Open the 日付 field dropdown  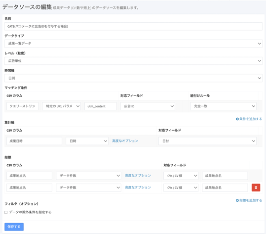207,141
